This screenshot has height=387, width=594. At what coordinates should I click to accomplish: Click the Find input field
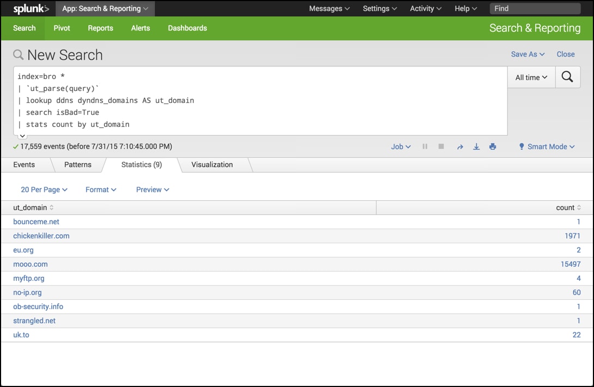(535, 9)
